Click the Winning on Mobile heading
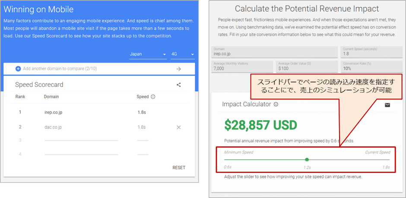 coord(38,10)
